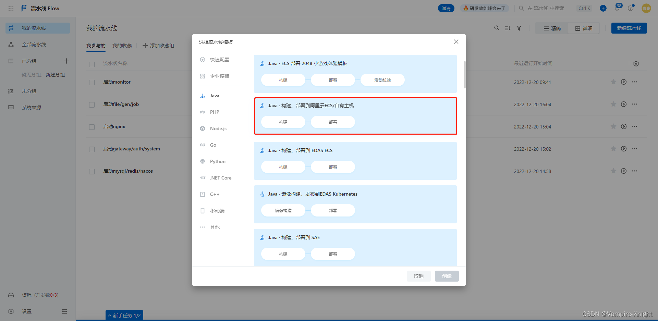658x321 pixels.
Task: Check the 启动gateway/auth/system row checkbox
Action: [92, 149]
